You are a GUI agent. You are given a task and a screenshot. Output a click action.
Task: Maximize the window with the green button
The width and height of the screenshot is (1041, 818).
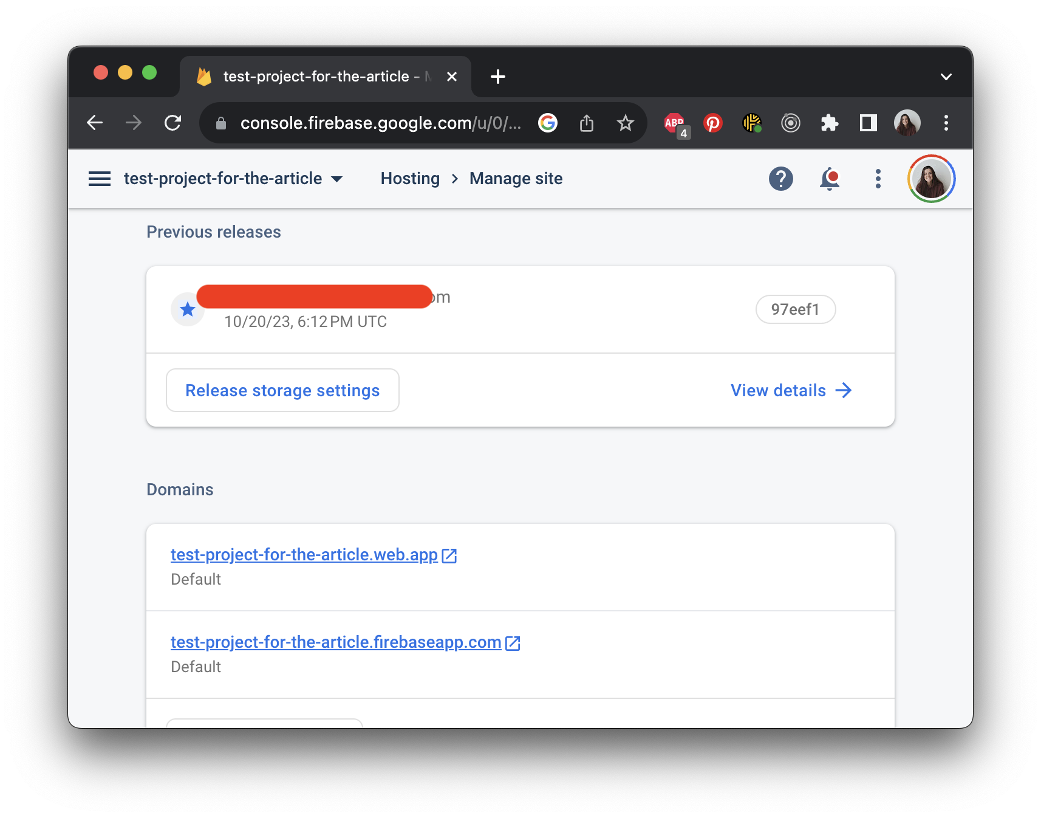tap(149, 73)
